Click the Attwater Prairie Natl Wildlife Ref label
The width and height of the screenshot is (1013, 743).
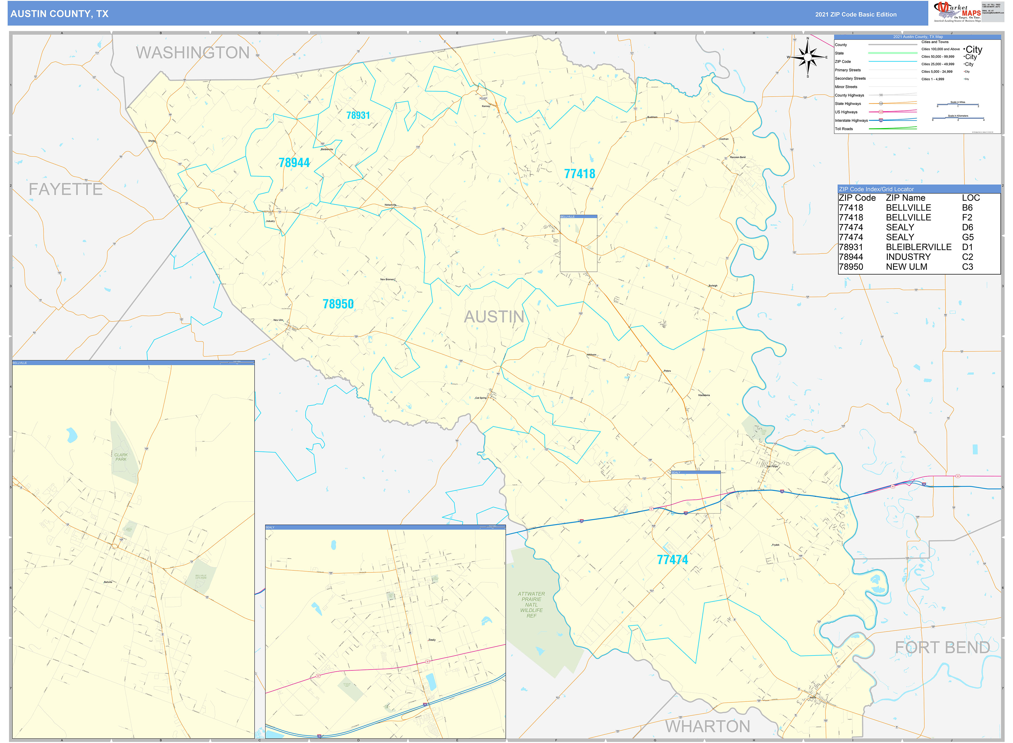[x=531, y=605]
